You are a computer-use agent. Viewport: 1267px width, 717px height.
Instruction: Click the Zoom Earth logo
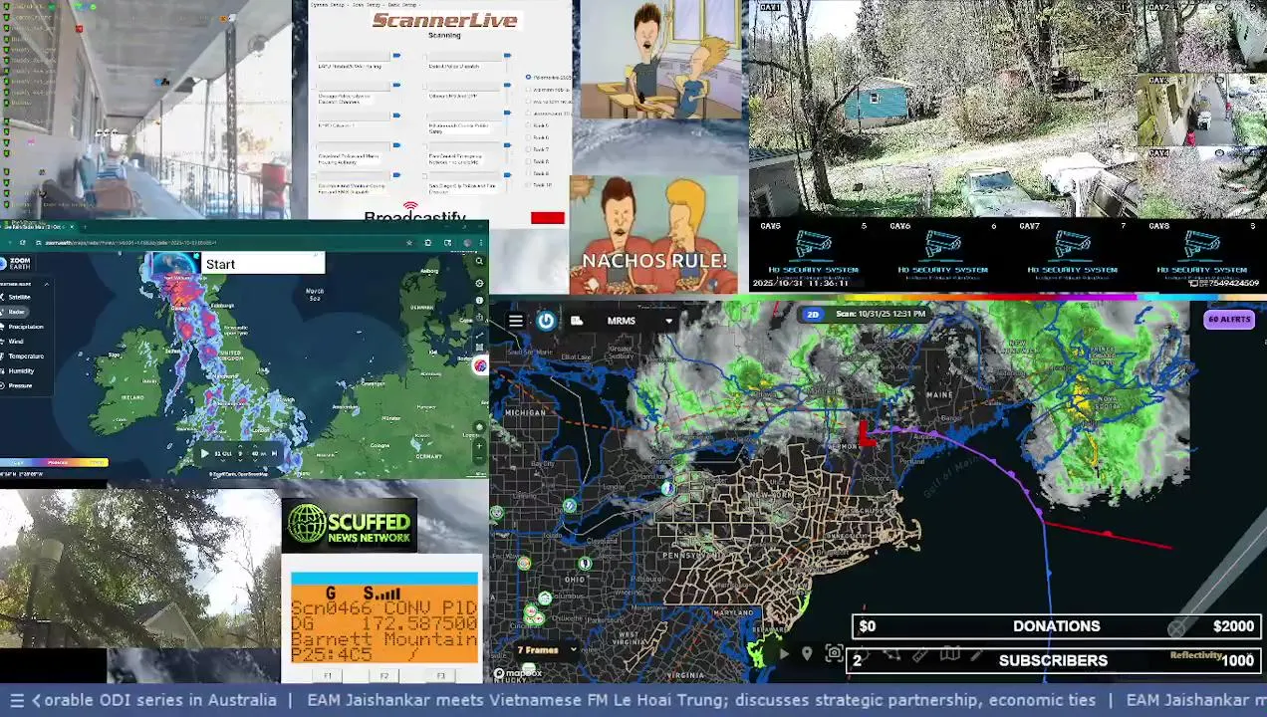click(18, 264)
